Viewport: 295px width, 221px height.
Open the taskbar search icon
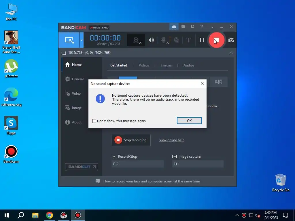point(21,215)
